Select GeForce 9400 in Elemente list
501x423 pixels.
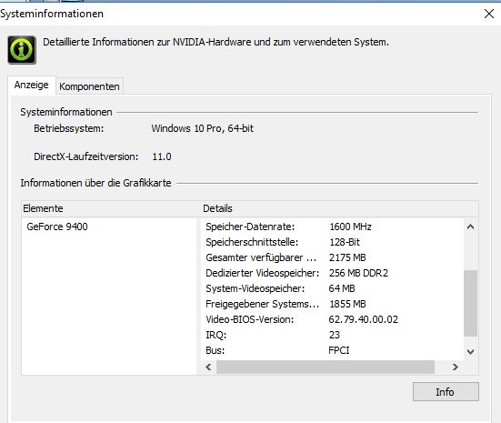pos(57,227)
